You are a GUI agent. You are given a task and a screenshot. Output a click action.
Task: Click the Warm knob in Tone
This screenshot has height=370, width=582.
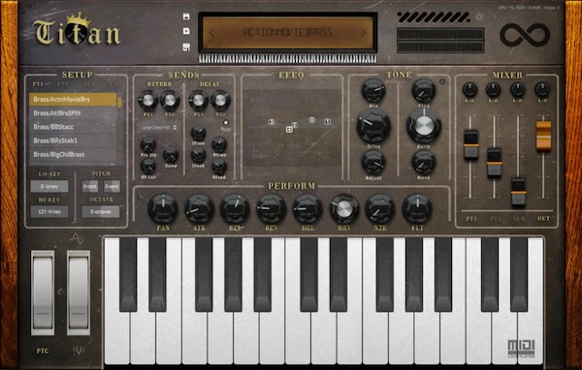[x=424, y=126]
